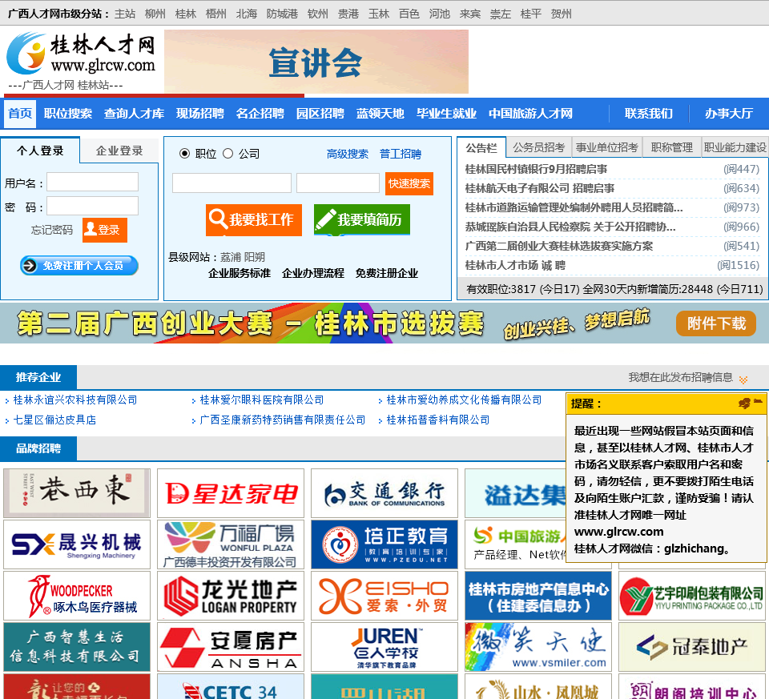The image size is (769, 699).
Task: Open the 免费注册企业 link
Action: (386, 273)
